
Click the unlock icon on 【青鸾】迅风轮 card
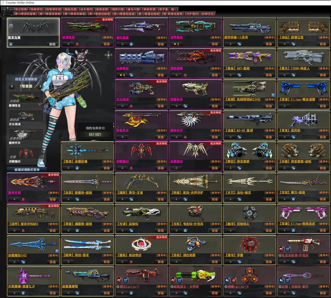point(293,137)
